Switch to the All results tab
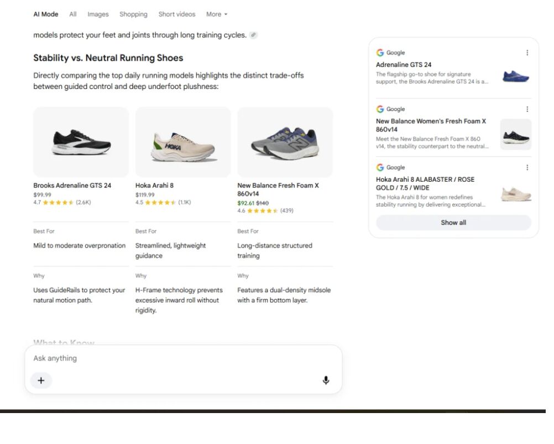The width and height of the screenshot is (554, 444). [73, 14]
